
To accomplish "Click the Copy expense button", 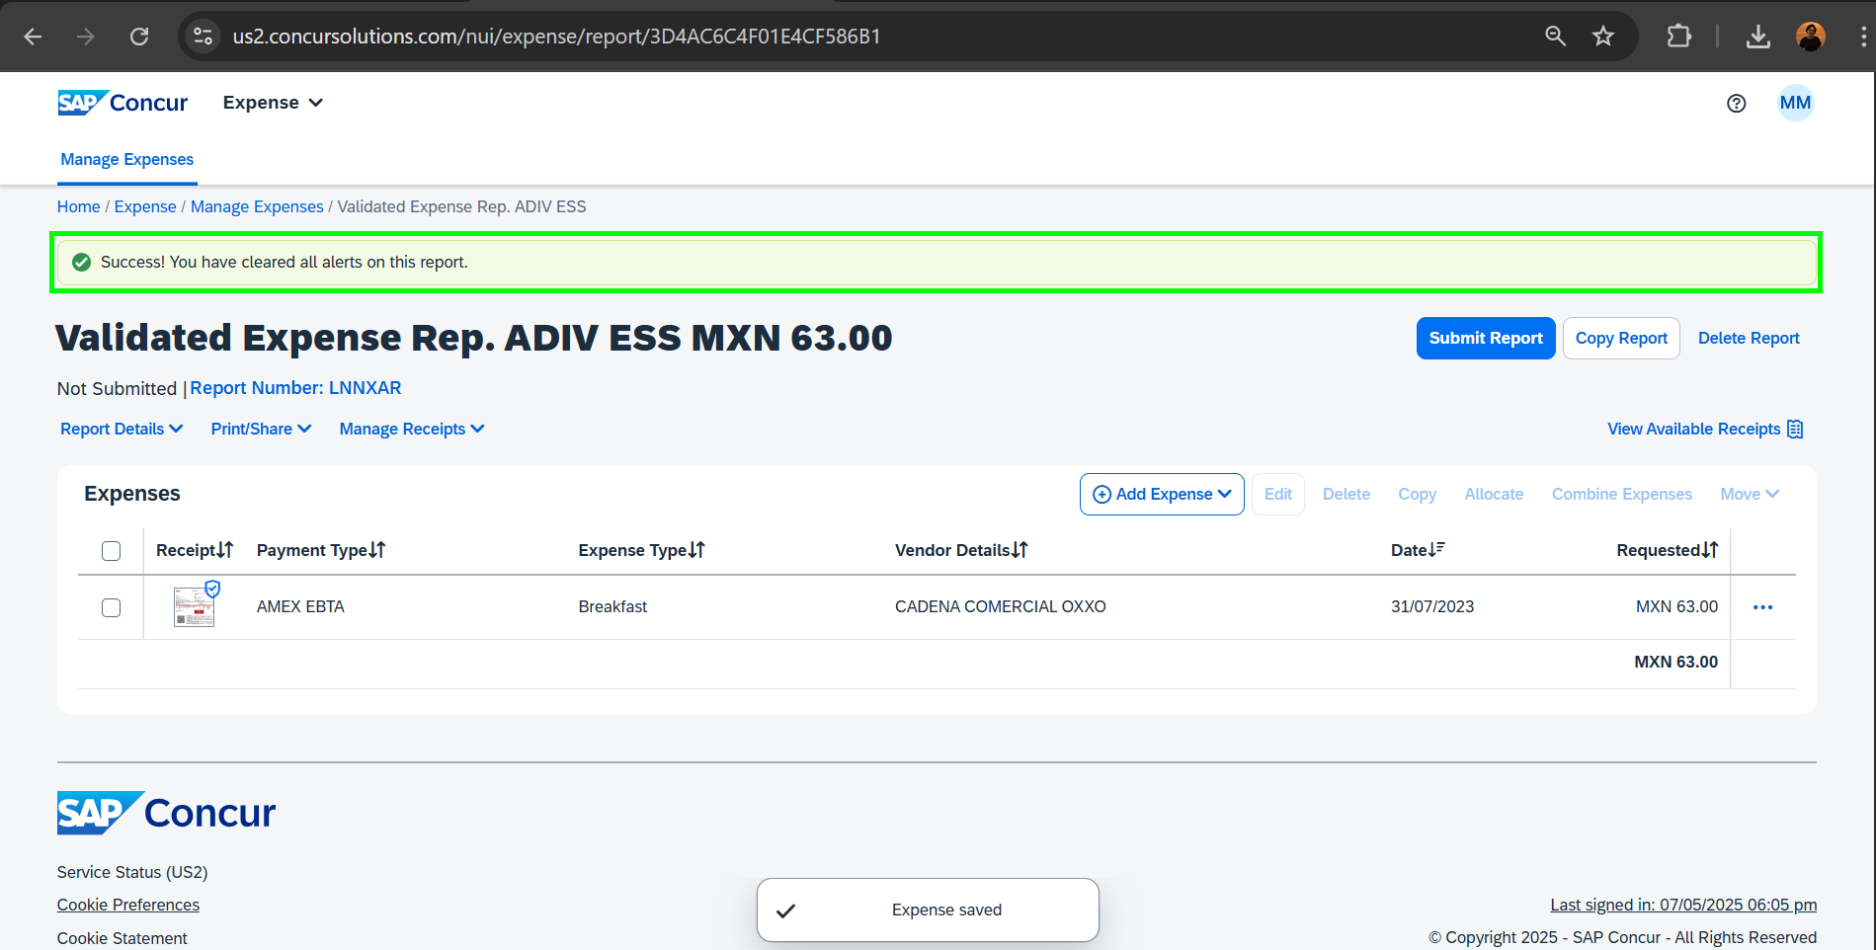I will [x=1417, y=494].
